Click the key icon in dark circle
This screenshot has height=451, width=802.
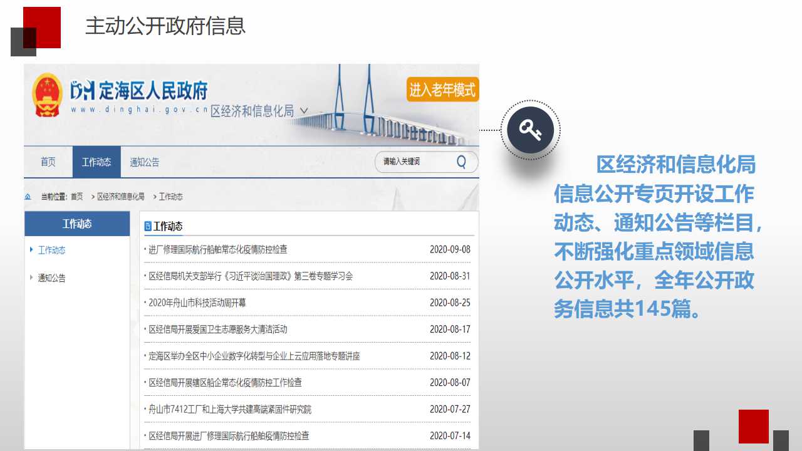[530, 130]
